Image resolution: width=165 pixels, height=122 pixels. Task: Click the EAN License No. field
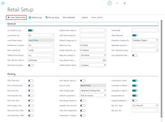(x=41, y=50)
